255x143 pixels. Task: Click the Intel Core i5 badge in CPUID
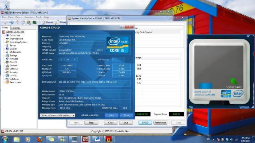pos(118,45)
